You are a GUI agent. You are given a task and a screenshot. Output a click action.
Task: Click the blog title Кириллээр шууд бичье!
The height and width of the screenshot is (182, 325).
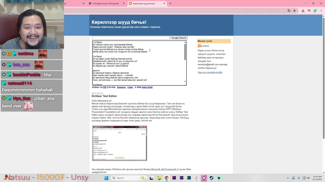119,22
